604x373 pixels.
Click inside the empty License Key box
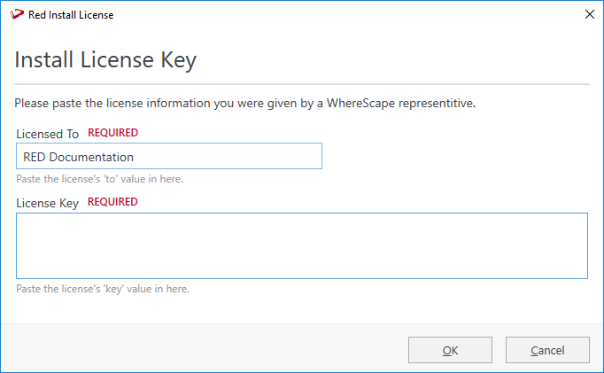[x=301, y=245]
